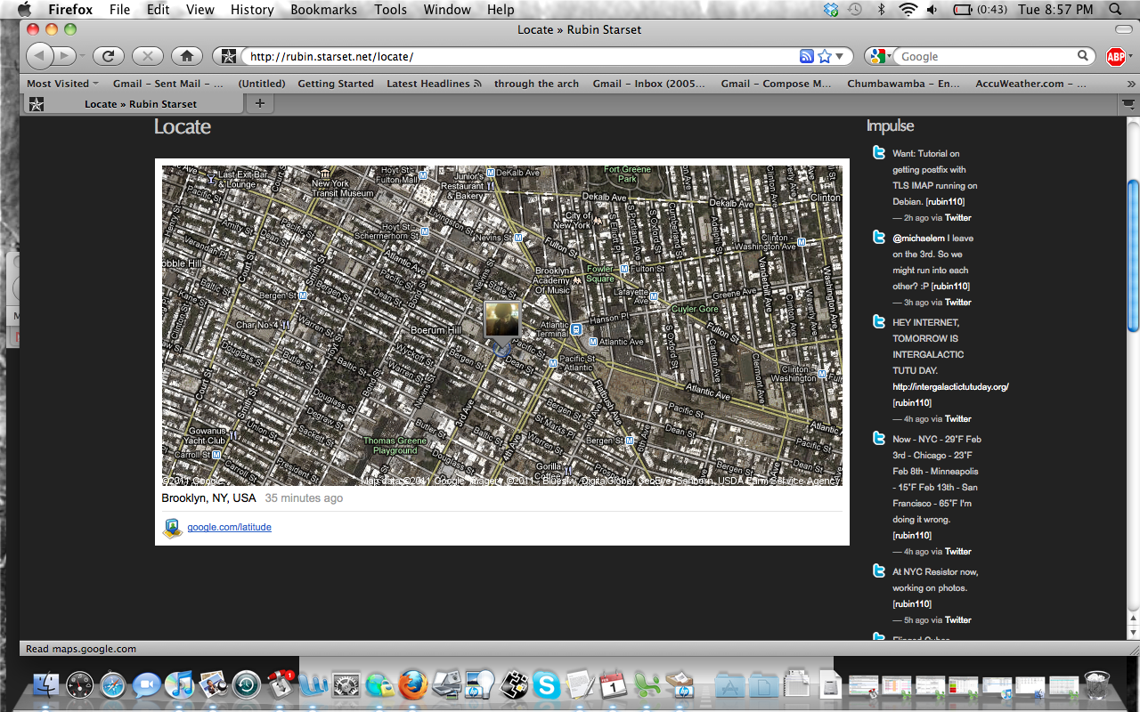
Task: Open a new tab with plus button
Action: [x=260, y=103]
